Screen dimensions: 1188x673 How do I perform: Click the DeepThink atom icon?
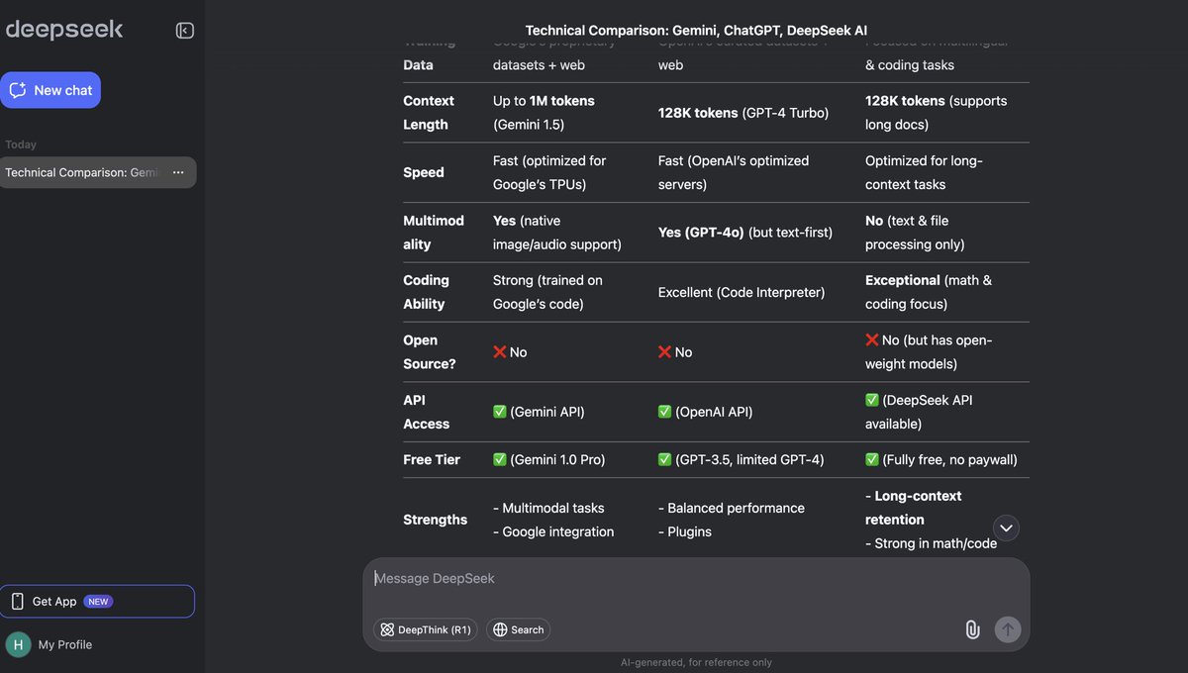point(387,629)
